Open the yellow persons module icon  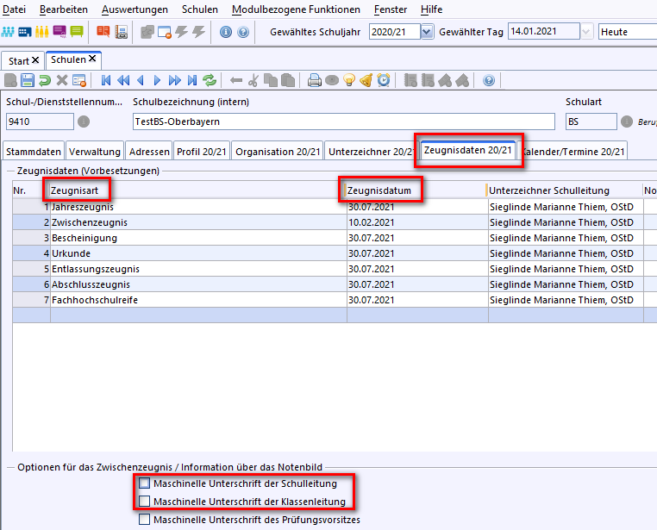[x=42, y=32]
